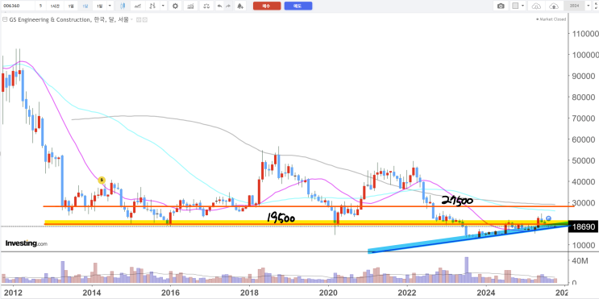Click the red buy button
599x299 pixels.
(x=267, y=6)
